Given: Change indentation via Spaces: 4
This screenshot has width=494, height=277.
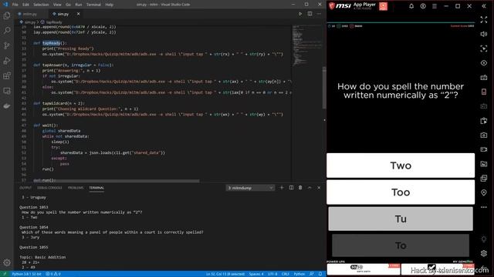Looking at the screenshot, I should click(x=255, y=274).
